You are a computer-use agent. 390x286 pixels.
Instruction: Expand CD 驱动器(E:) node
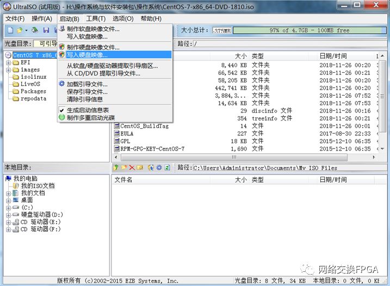[x=8, y=222]
